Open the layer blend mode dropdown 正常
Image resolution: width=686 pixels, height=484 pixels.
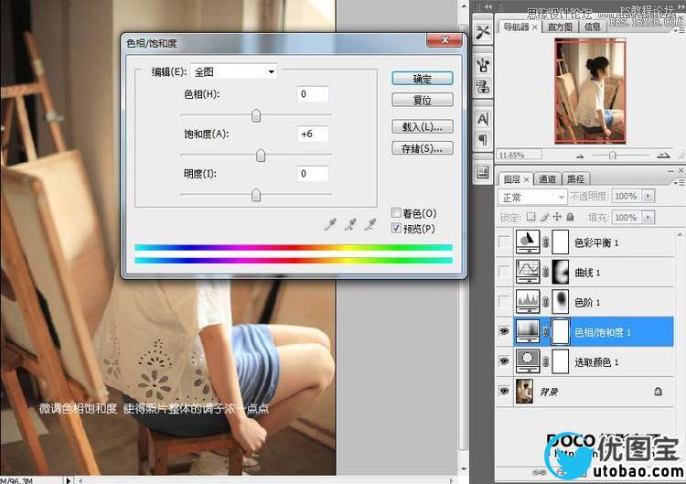click(532, 197)
